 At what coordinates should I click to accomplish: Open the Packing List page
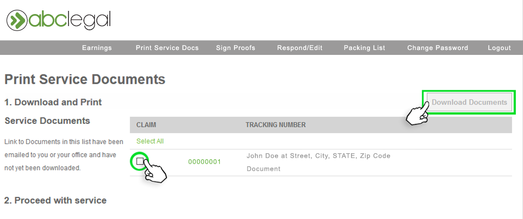pos(365,48)
